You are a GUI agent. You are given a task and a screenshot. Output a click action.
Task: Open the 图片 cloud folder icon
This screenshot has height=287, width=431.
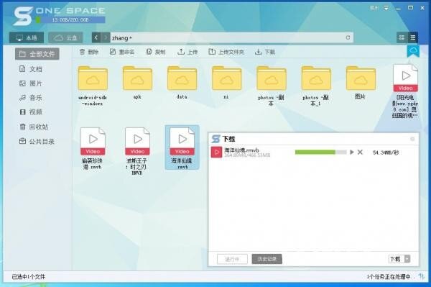[x=361, y=78]
